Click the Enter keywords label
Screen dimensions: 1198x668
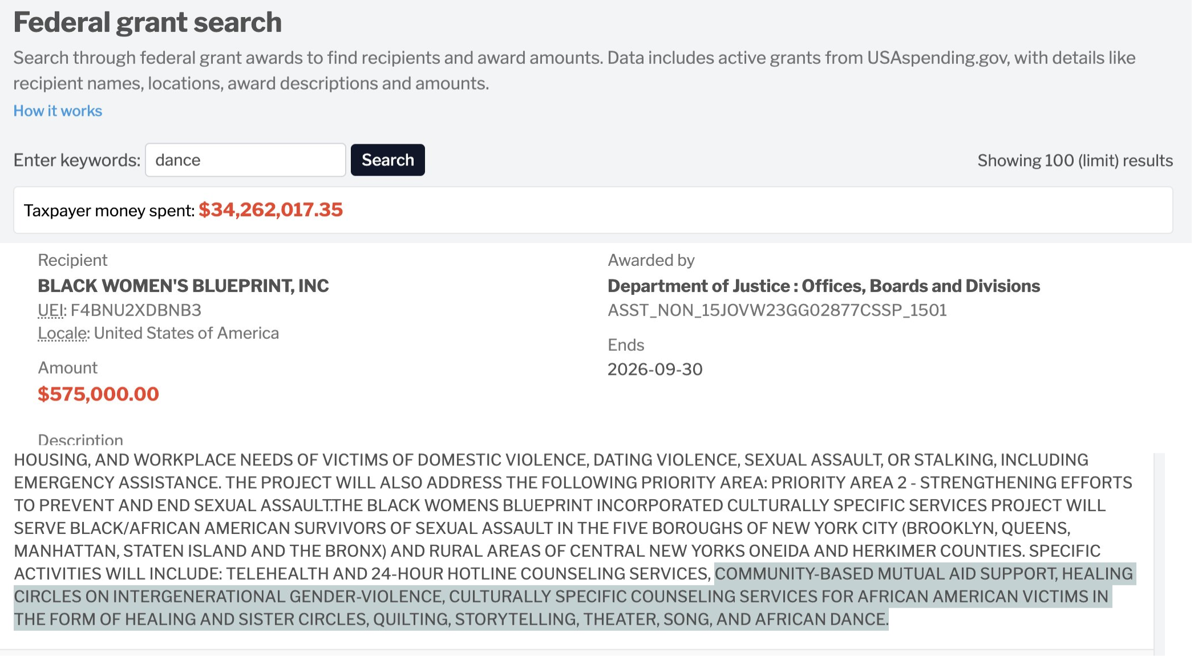76,160
